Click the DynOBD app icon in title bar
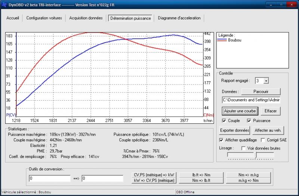The height and width of the screenshot is (196, 299). pos(4,5)
